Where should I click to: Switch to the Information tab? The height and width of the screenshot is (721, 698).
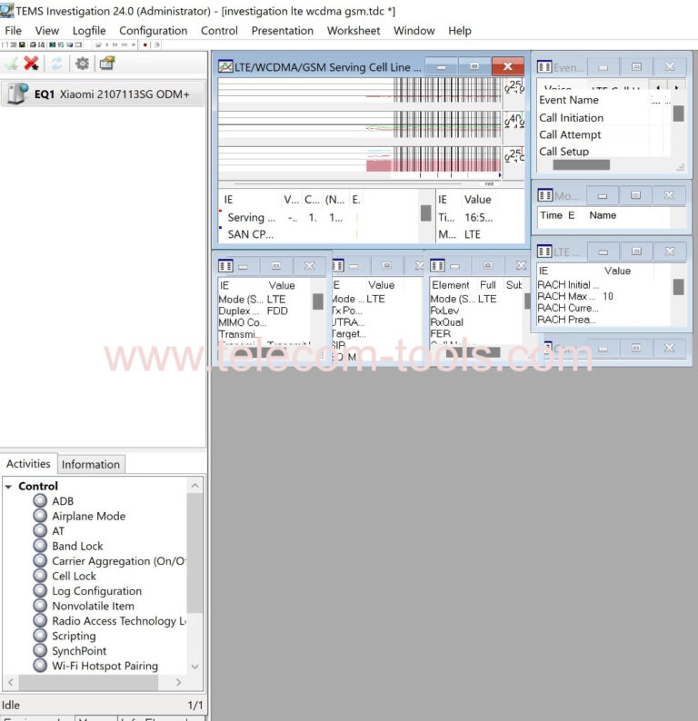90,464
